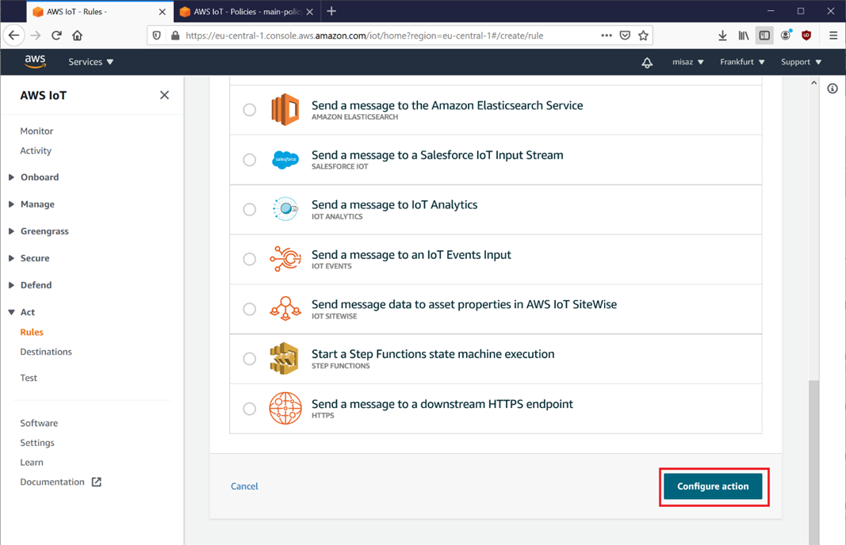Image resolution: width=846 pixels, height=545 pixels.
Task: Select Amazon Elasticsearch Service radio button
Action: [250, 110]
